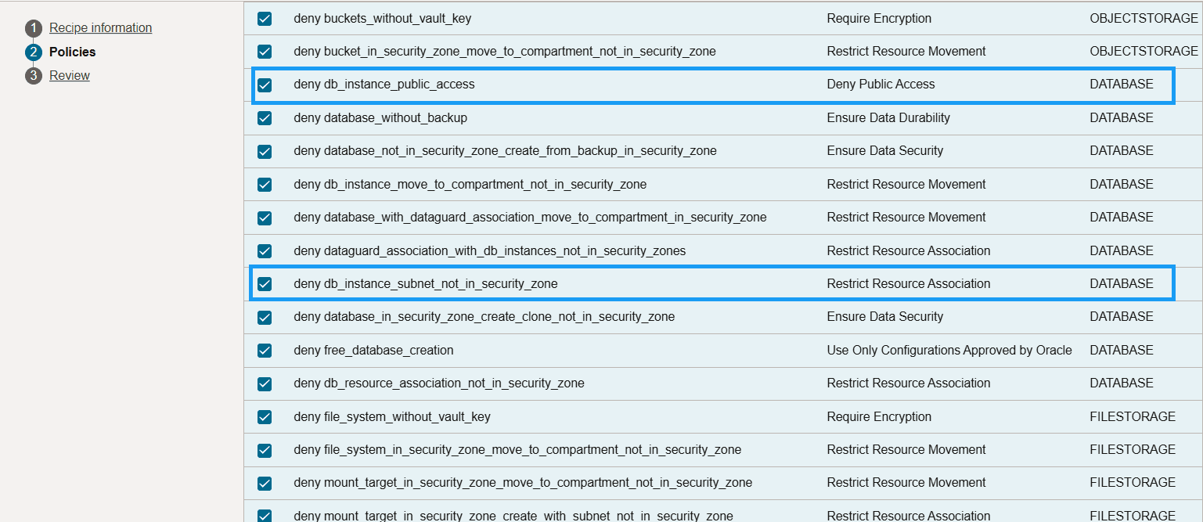Uncheck deny db_instance_subnet_not_in_security_zone policy
The height and width of the screenshot is (522, 1203).
click(265, 284)
